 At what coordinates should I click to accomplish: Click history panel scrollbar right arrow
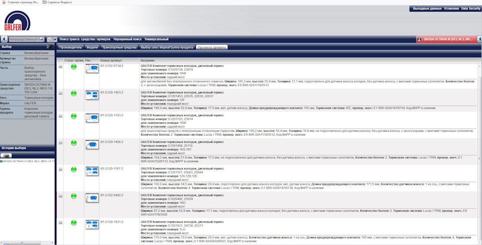point(53,243)
